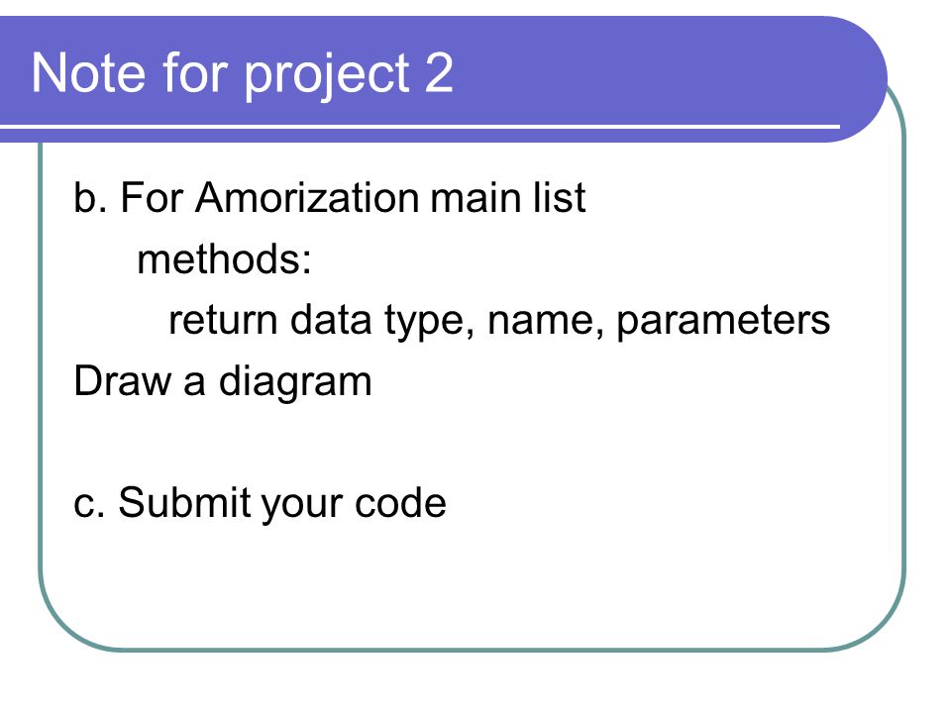
Task: Select the 'Draw a diagram' line
Action: point(223,382)
